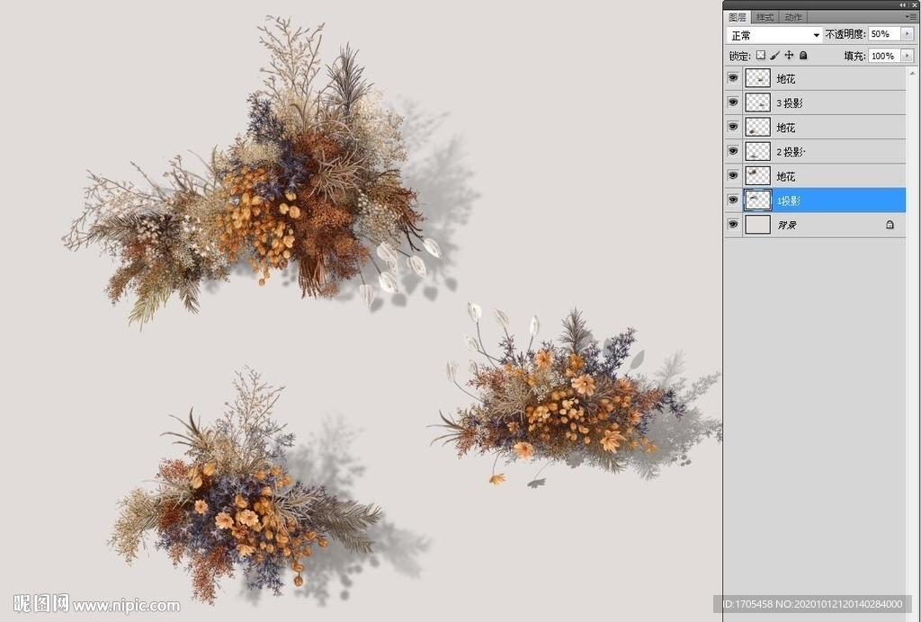Screen dimensions: 921x622
Task: Click the lock all padlock icon
Action: pos(803,56)
